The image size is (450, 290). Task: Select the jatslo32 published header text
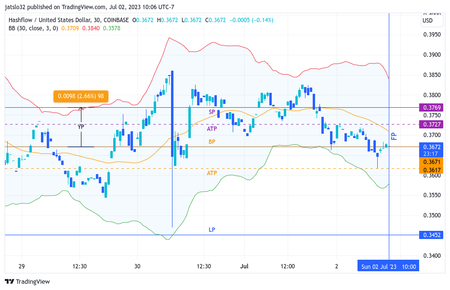[x=90, y=7]
